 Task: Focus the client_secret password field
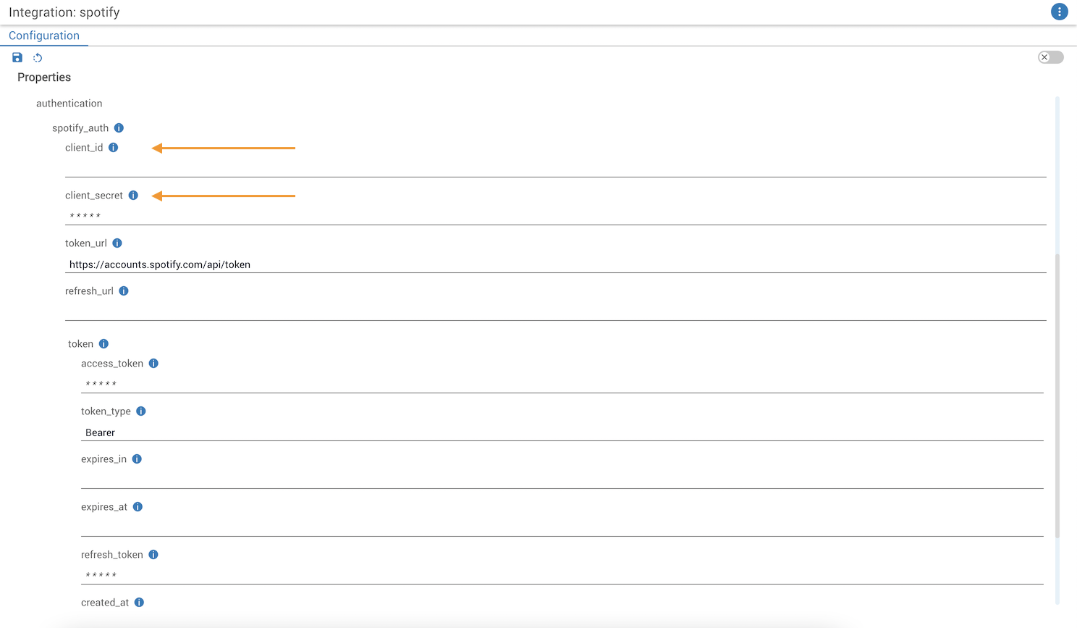tap(555, 215)
